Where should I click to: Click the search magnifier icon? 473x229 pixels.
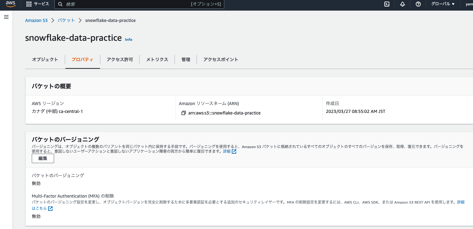pyautogui.click(x=60, y=4)
